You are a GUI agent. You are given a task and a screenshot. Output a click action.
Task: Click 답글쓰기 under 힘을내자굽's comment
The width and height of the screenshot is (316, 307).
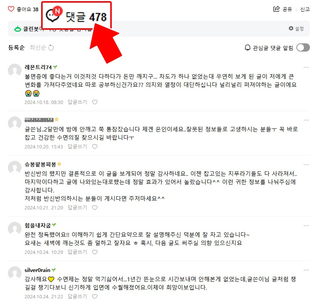(77, 252)
